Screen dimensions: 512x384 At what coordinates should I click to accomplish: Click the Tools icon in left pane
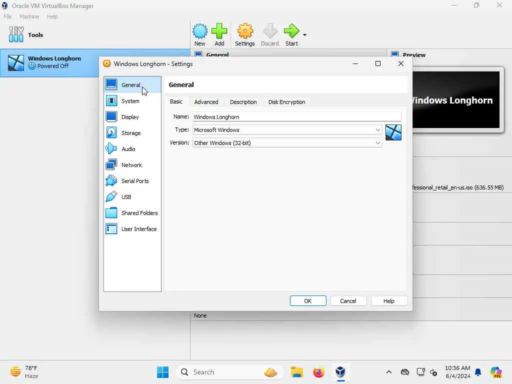pyautogui.click(x=16, y=34)
